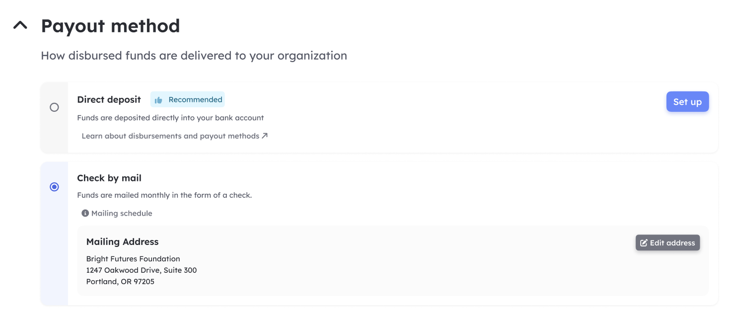Open the Mailing schedule info text
The height and width of the screenshot is (320, 731).
tap(122, 213)
